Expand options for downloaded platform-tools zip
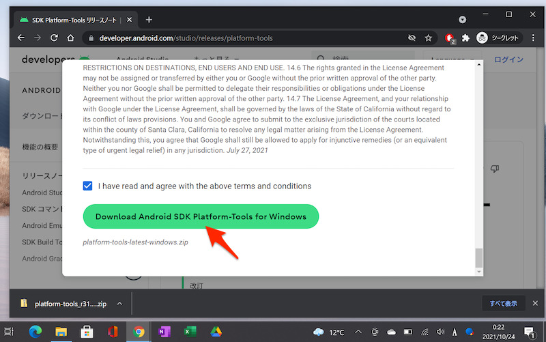Image resolution: width=546 pixels, height=342 pixels. coord(119,303)
